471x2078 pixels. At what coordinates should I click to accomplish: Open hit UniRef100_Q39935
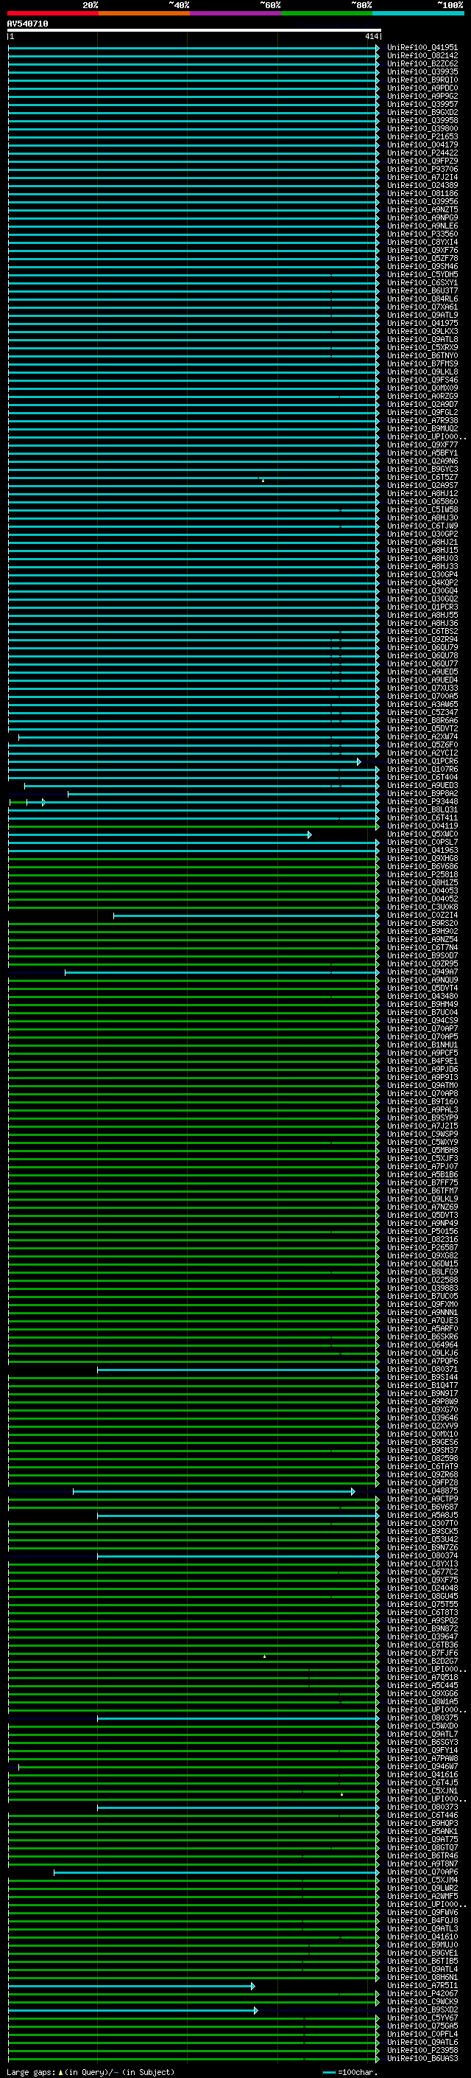coord(422,72)
